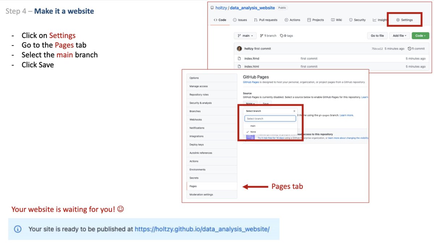
Task: Open Repository roles in the sidebar
Action: (212, 94)
